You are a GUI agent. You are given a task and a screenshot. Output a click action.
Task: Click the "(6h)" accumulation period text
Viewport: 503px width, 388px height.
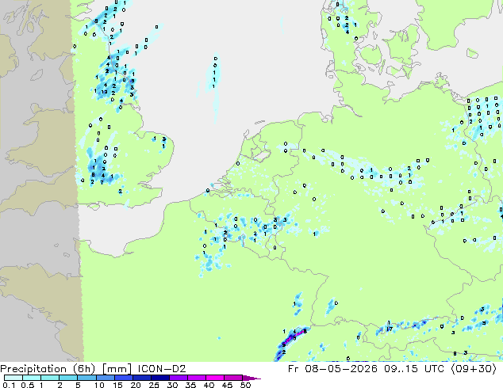point(83,369)
